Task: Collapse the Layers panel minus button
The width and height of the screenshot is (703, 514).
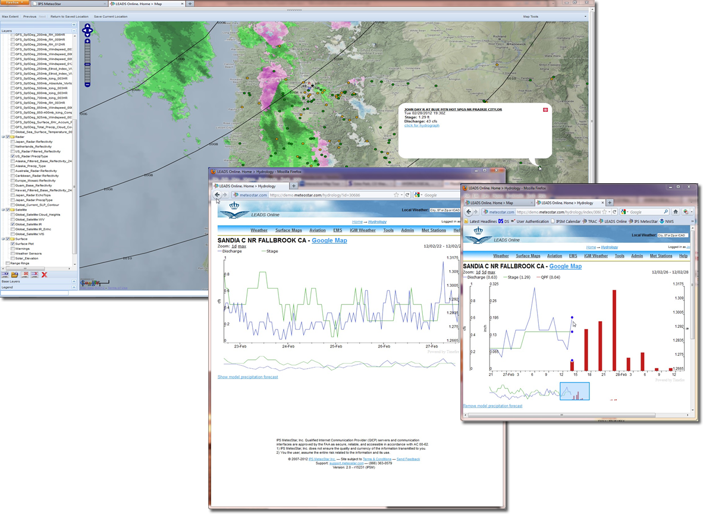Action: [74, 31]
